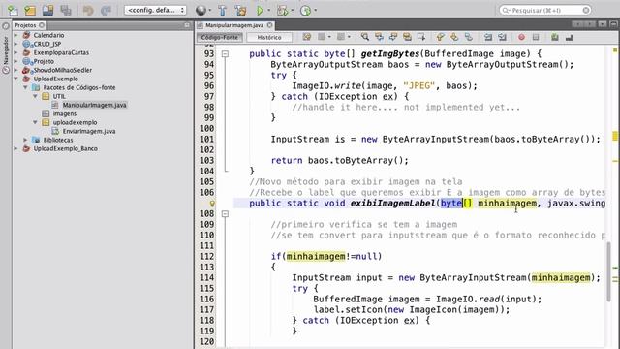This screenshot has height=349, width=620.
Task: Click the New File toolbar icon
Action: (13, 11)
